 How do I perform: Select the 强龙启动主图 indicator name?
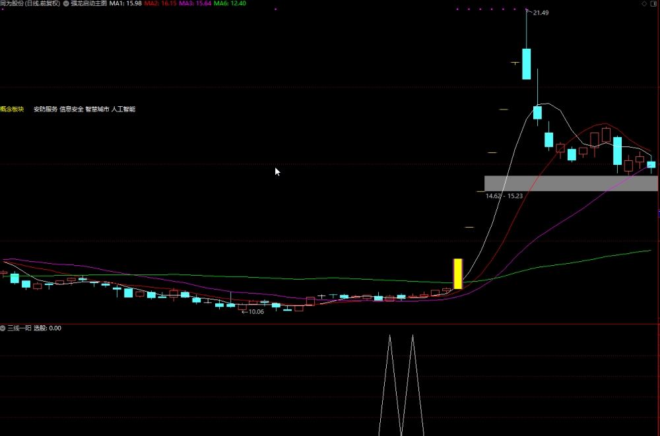coord(89,3)
